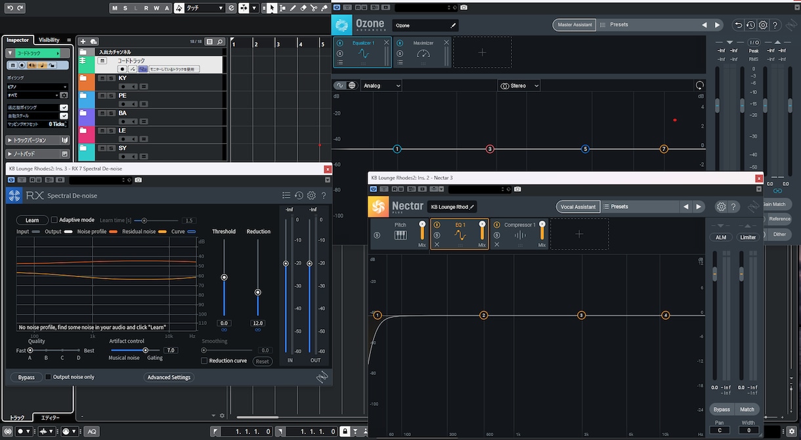The height and width of the screenshot is (440, 801).
Task: Enable the Reduction curve checkbox
Action: pos(204,361)
